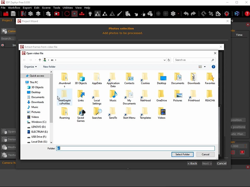Click the red camera capture toolbar icon
This screenshot has width=250, height=187.
57,14
